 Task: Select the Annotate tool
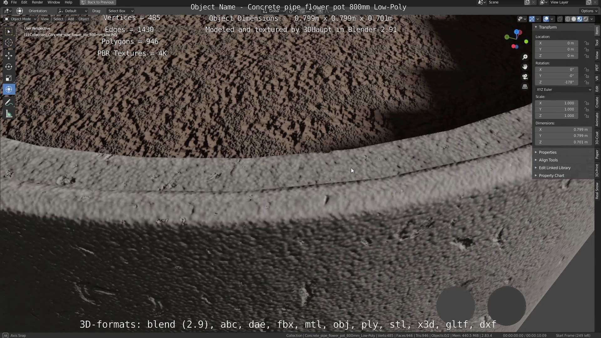pyautogui.click(x=9, y=103)
